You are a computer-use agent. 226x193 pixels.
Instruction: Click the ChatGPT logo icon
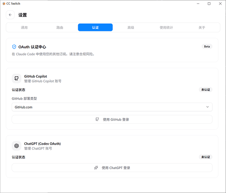(16, 146)
